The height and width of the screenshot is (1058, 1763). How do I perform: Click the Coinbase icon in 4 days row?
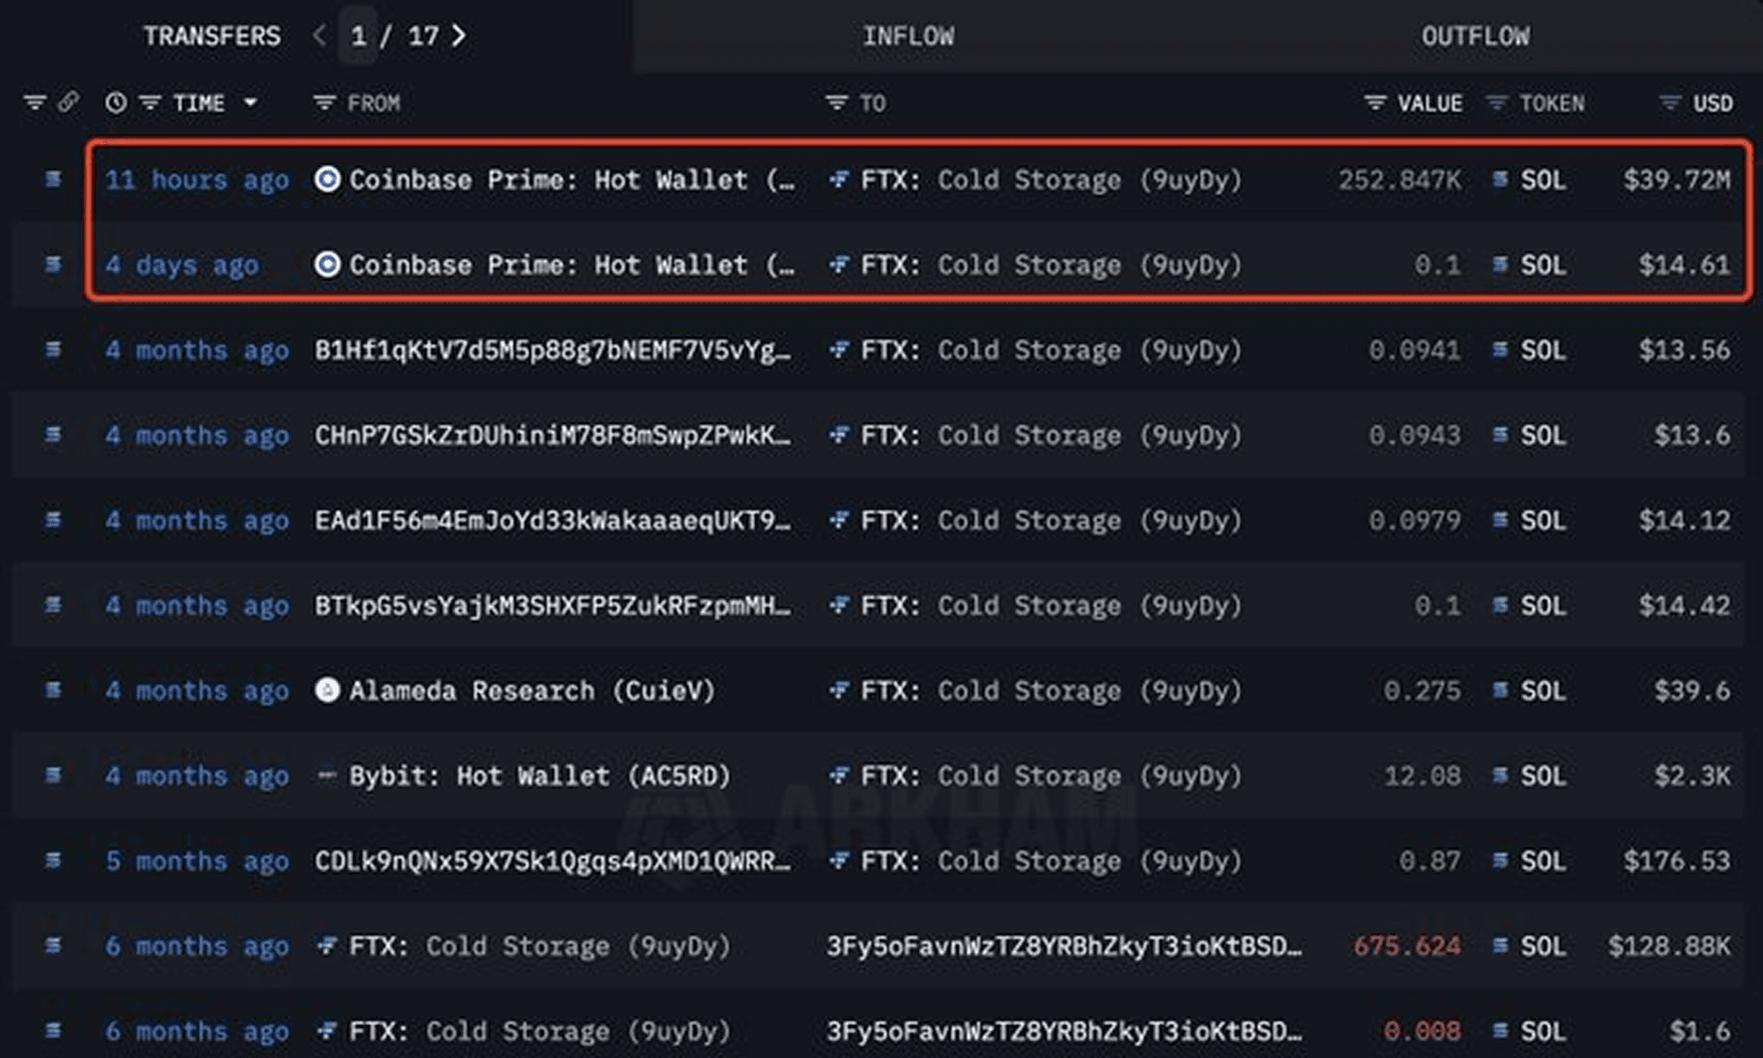click(x=327, y=264)
